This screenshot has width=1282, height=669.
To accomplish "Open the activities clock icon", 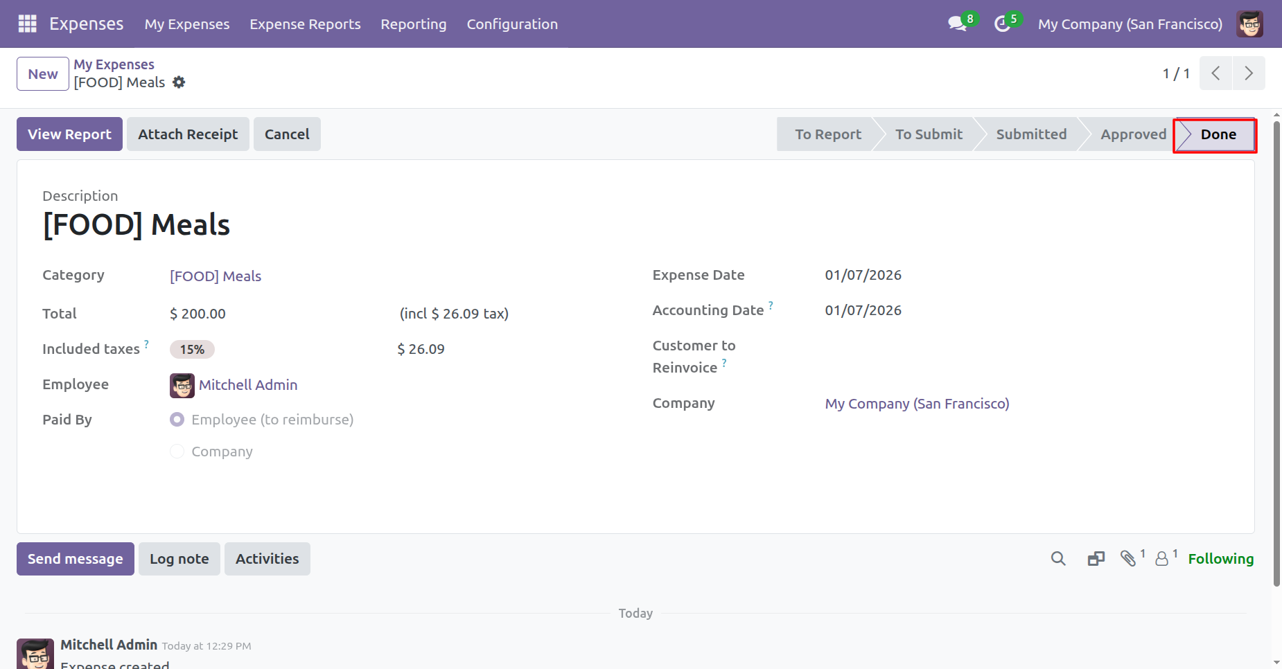I will coord(1002,24).
